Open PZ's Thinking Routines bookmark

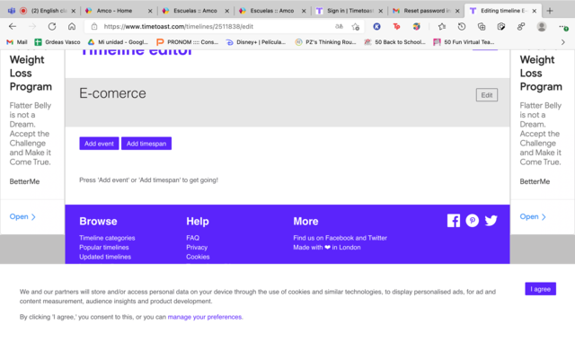tap(325, 42)
